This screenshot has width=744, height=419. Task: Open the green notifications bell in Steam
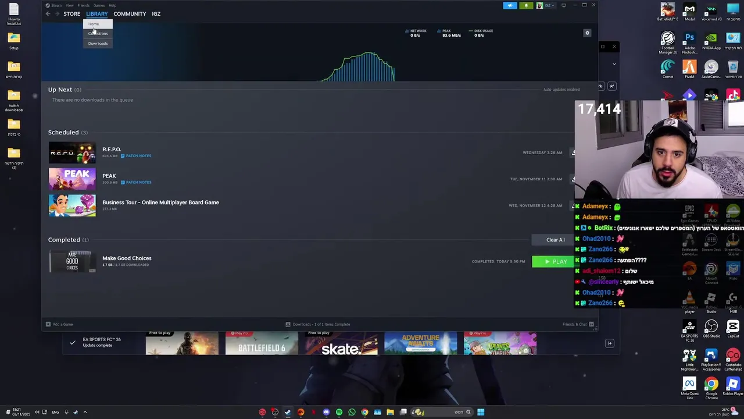[526, 5]
